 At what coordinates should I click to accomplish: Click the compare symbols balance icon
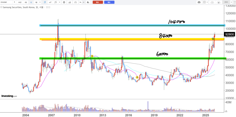coord(76,2)
